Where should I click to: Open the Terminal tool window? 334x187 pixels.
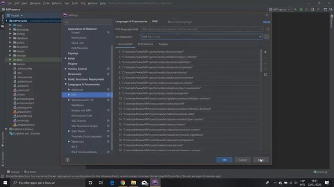point(13,172)
